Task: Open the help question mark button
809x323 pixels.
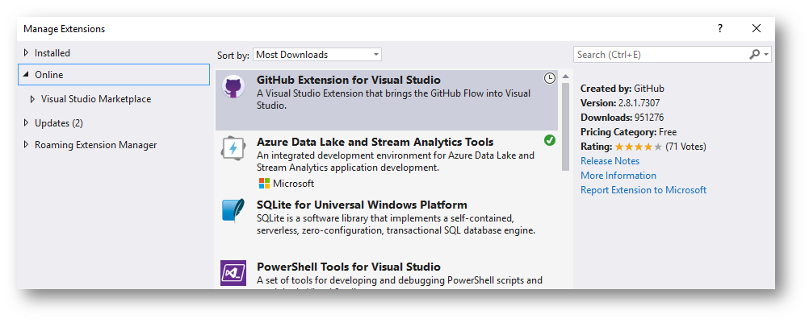Action: tap(720, 29)
